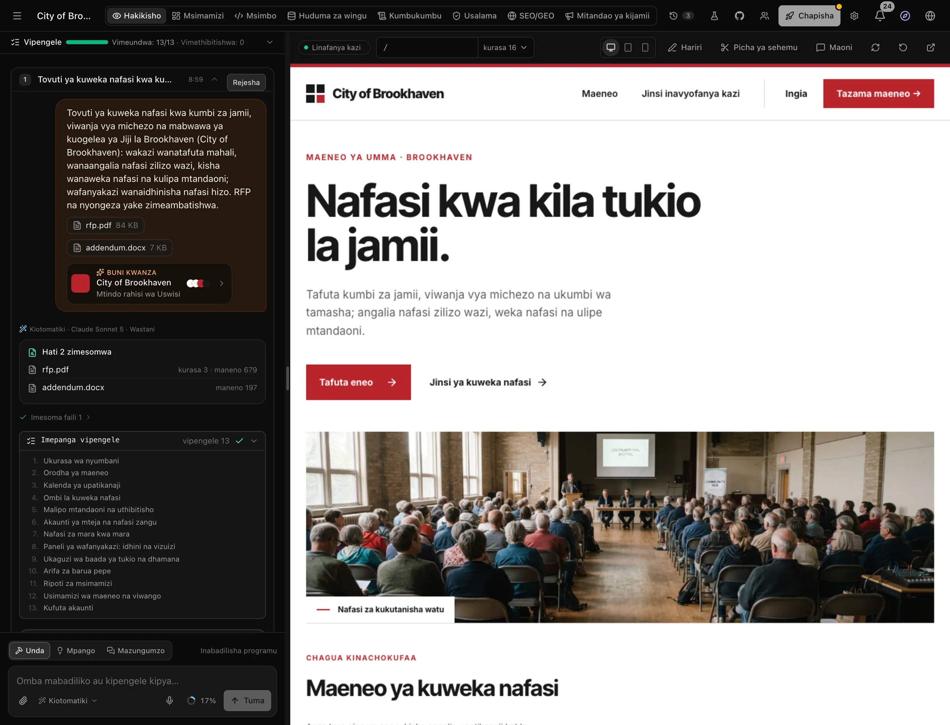Click the City of Brookhaven red swatch
This screenshot has width=950, height=725.
(80, 283)
